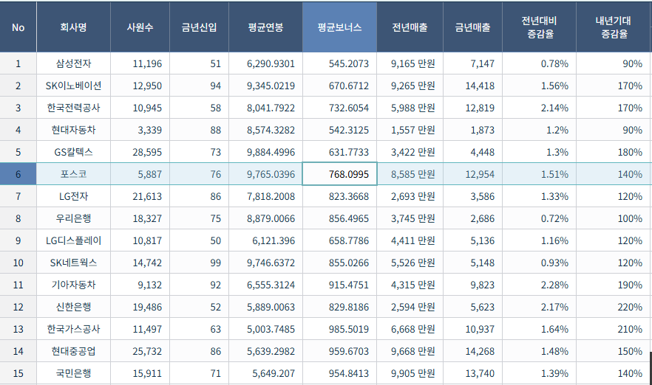Image resolution: width=652 pixels, height=385 pixels.
Task: Click average salary cell 6,290.9301
Action: coord(265,63)
